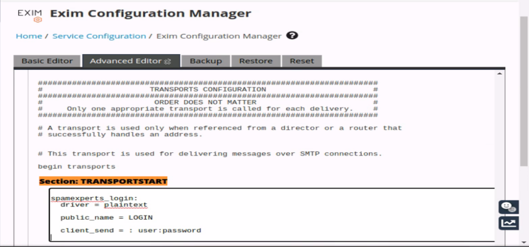The height and width of the screenshot is (247, 529).
Task: Switch to the Reset tab
Action: click(302, 61)
